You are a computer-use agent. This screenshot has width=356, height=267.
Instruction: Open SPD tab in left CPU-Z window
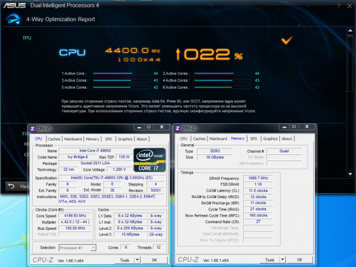pos(108,139)
